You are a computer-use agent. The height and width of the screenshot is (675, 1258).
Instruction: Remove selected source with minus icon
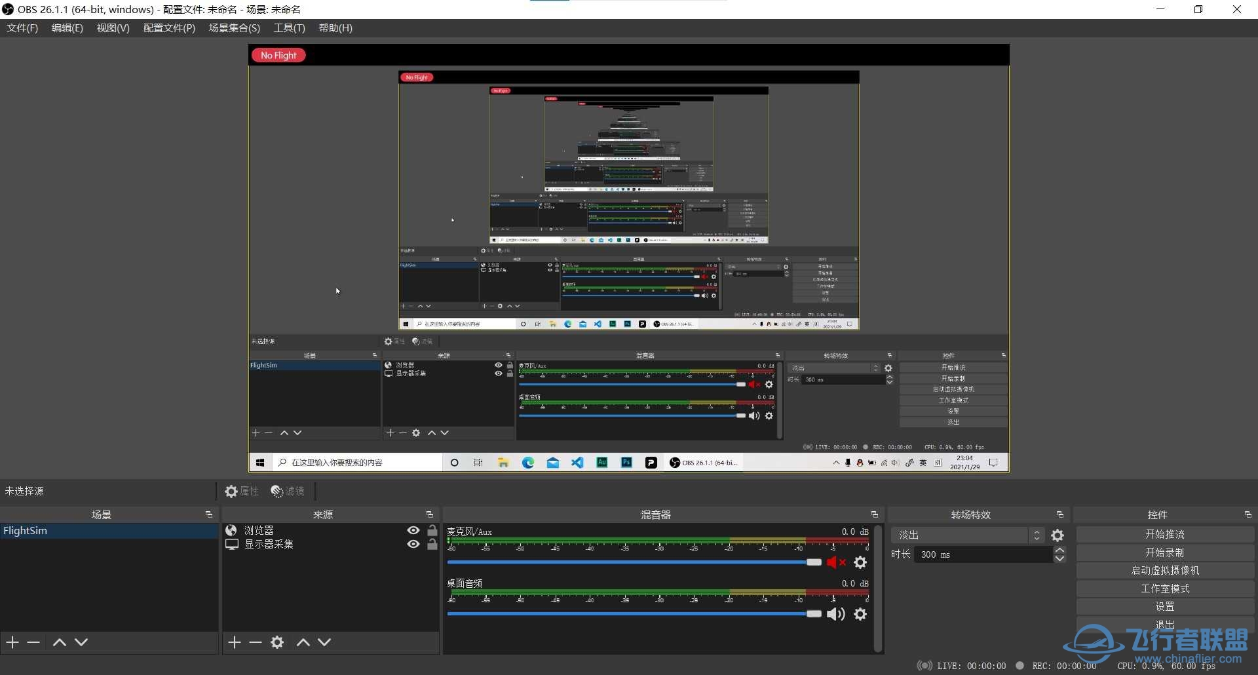click(256, 642)
